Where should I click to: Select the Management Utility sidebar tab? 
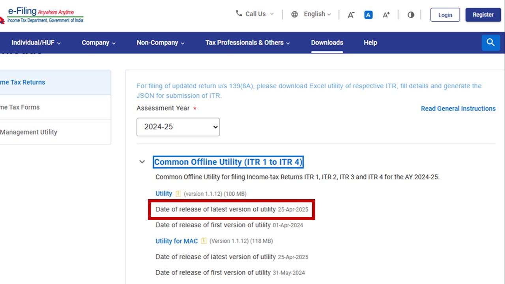55,132
